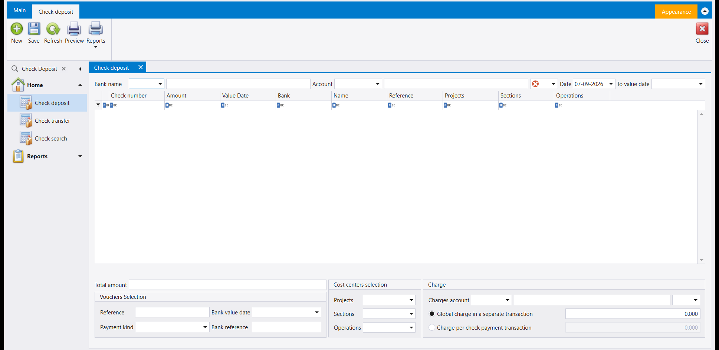Clear the Check Deposit sidebar search
Screen dimensions: 719x350
(64, 69)
